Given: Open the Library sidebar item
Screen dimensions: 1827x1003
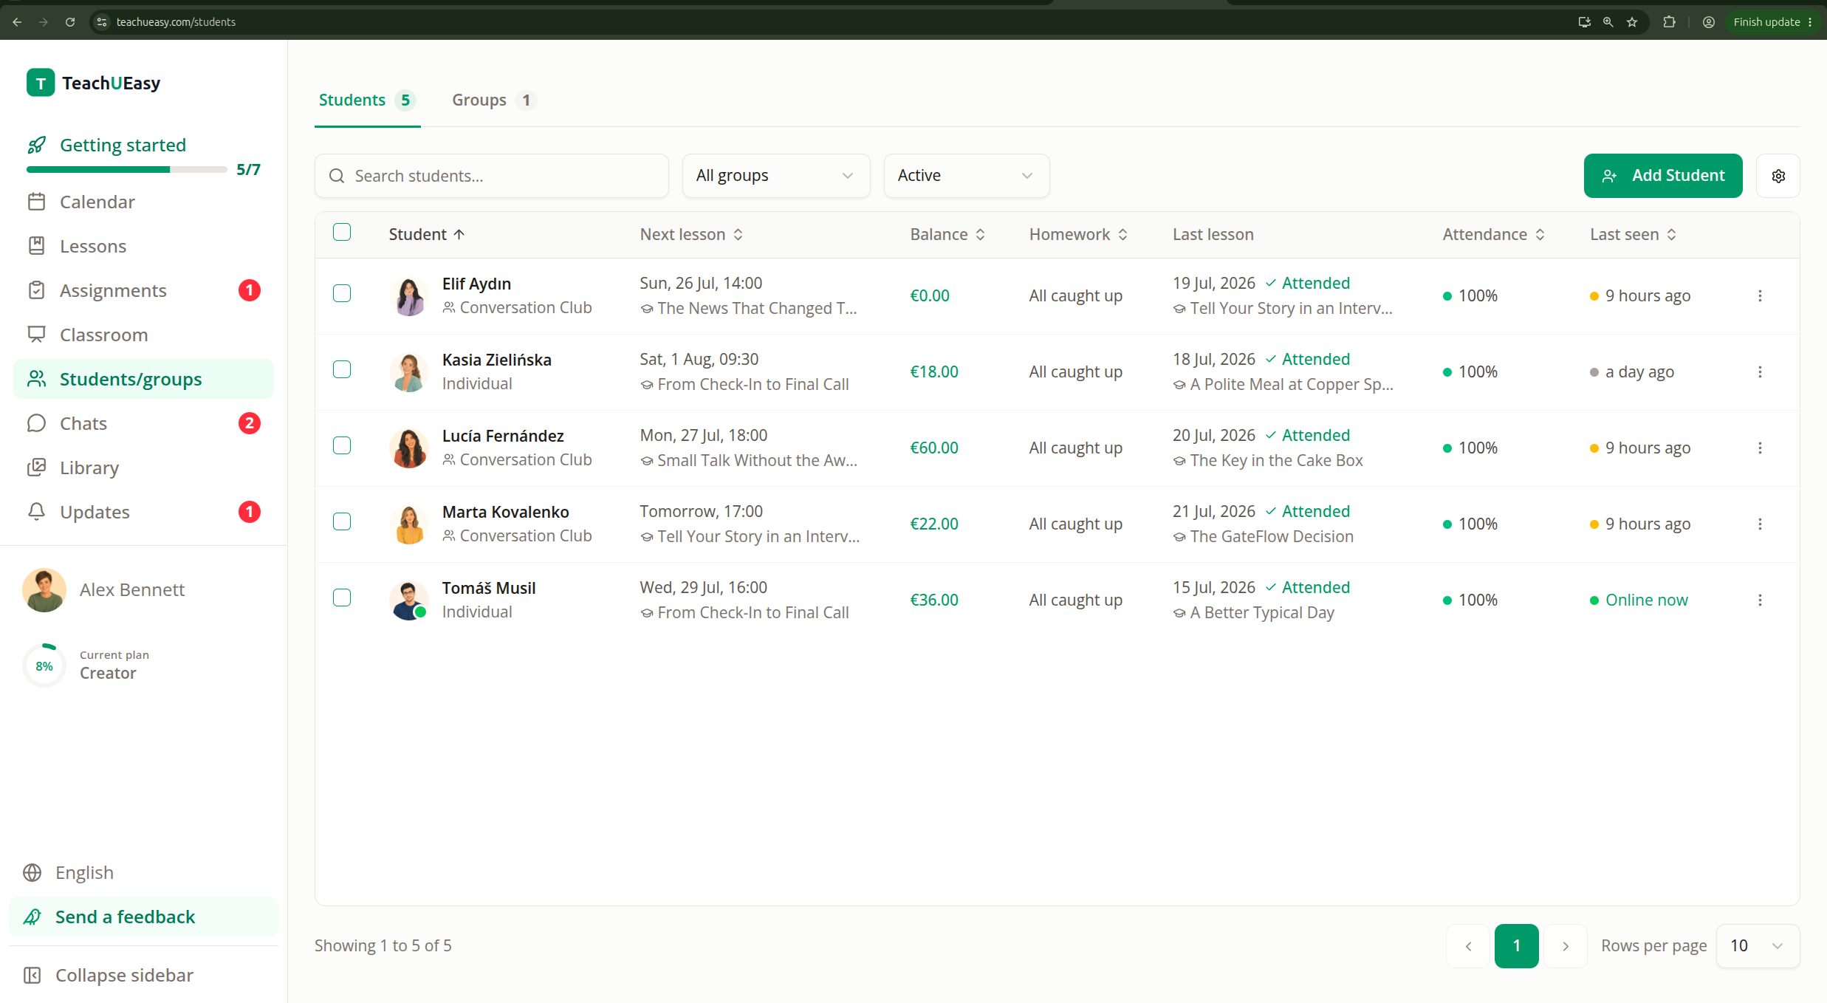Looking at the screenshot, I should click(x=144, y=468).
